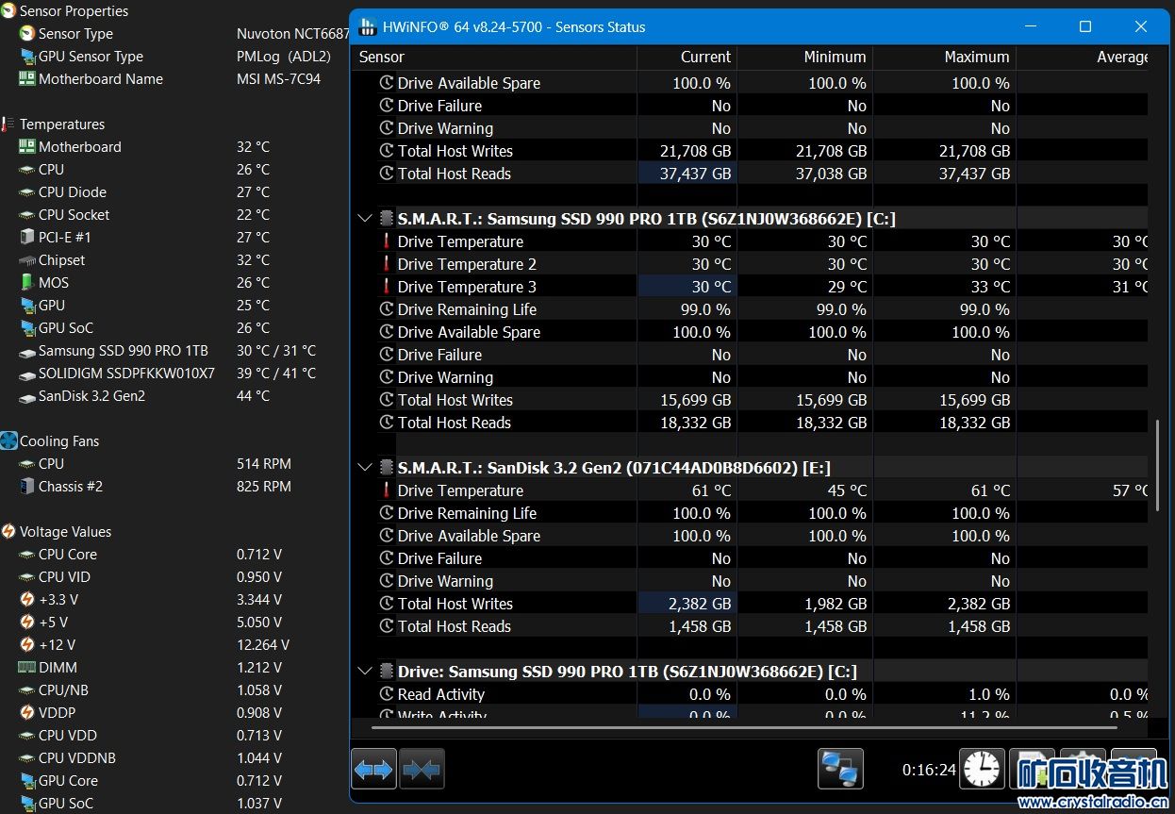
Task: Click the shrink layout arrows button
Action: pos(422,769)
